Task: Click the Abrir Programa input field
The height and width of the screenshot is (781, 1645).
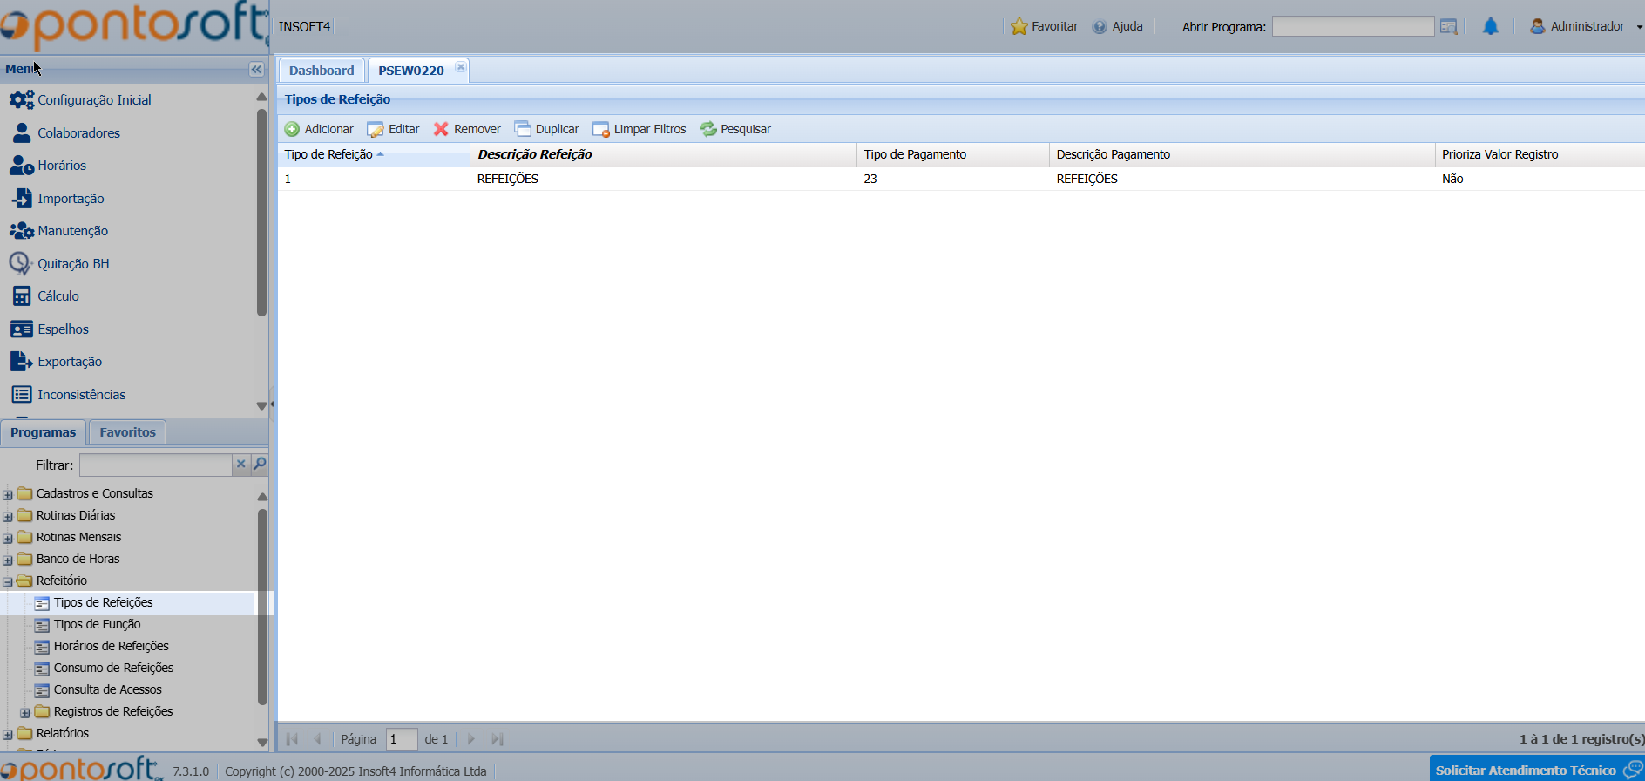Action: click(x=1352, y=27)
